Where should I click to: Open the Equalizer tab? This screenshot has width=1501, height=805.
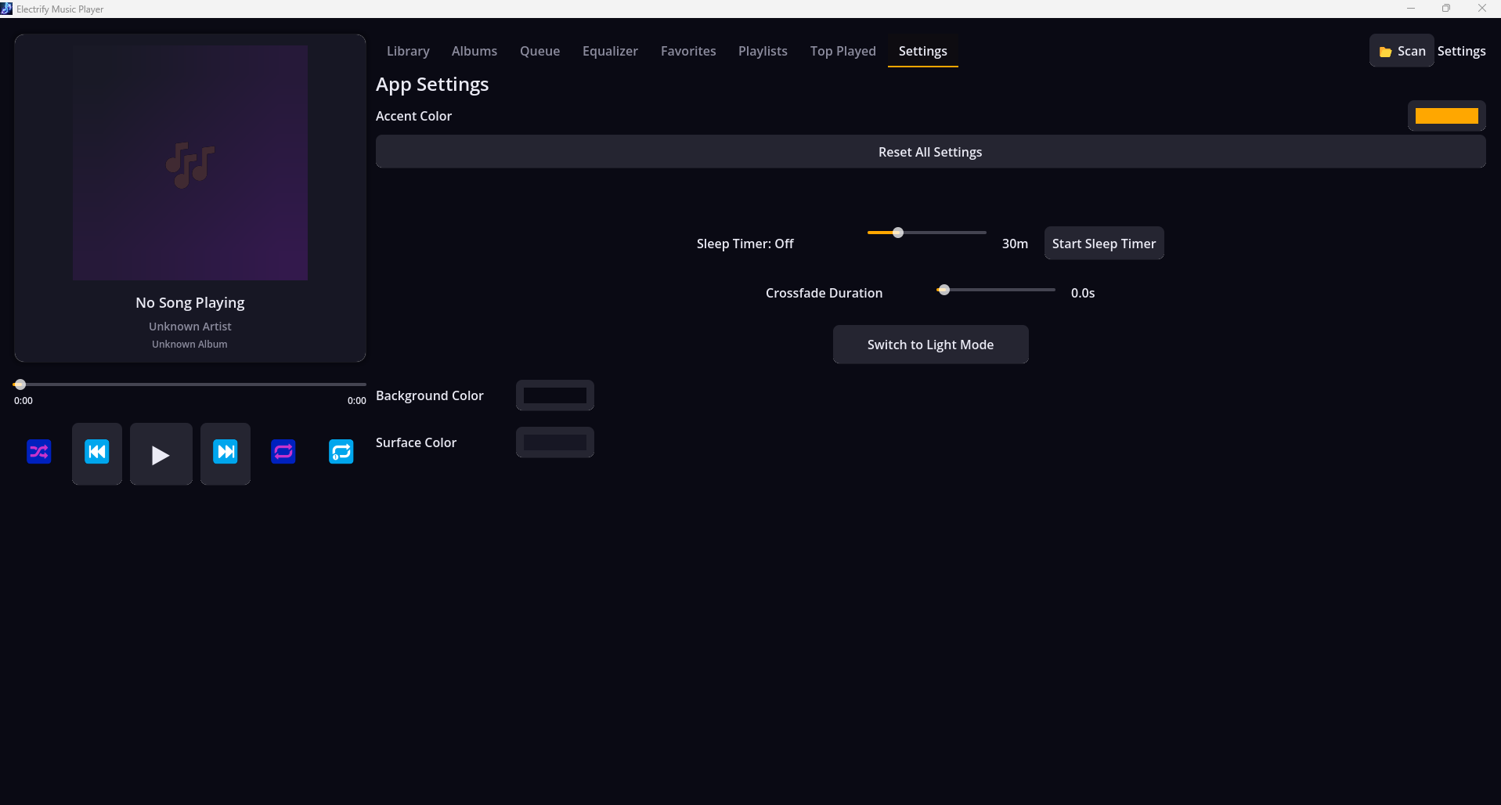(610, 51)
